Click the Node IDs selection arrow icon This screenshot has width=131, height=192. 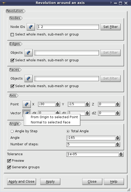31,27
